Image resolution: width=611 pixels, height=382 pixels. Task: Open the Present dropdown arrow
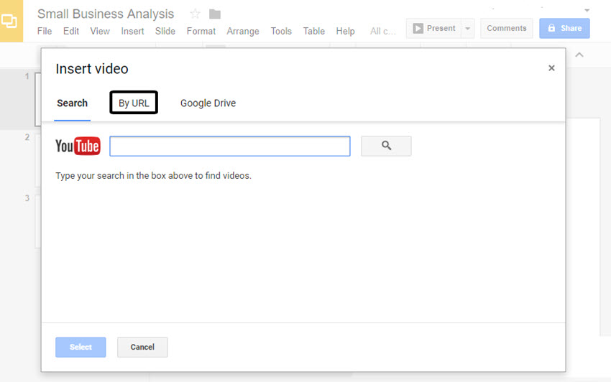pos(468,29)
